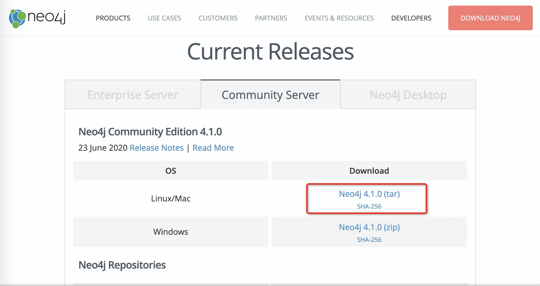The image size is (540, 286).
Task: Click the Current Releases heading
Action: (x=270, y=52)
